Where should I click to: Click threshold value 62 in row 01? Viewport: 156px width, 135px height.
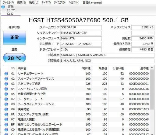[122, 74]
